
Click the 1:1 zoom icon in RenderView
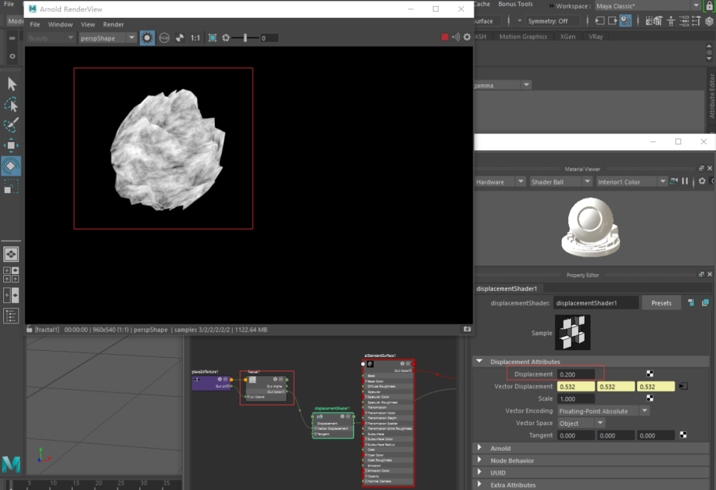tap(196, 38)
